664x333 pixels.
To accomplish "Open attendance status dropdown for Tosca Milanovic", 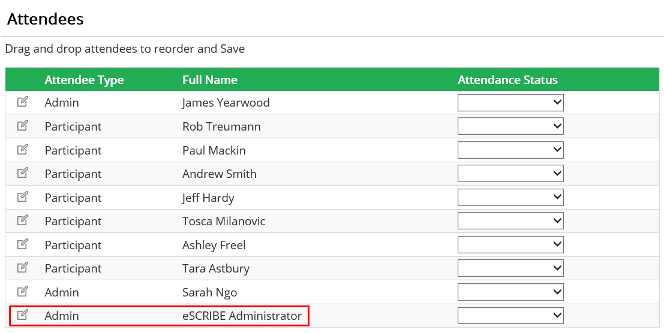I will pyautogui.click(x=510, y=221).
